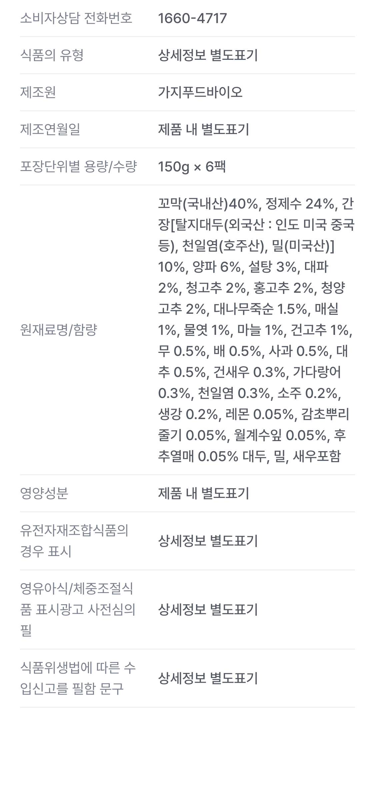Select the 포장단위별 용량/수량 label
The height and width of the screenshot is (798, 375).
(x=78, y=166)
